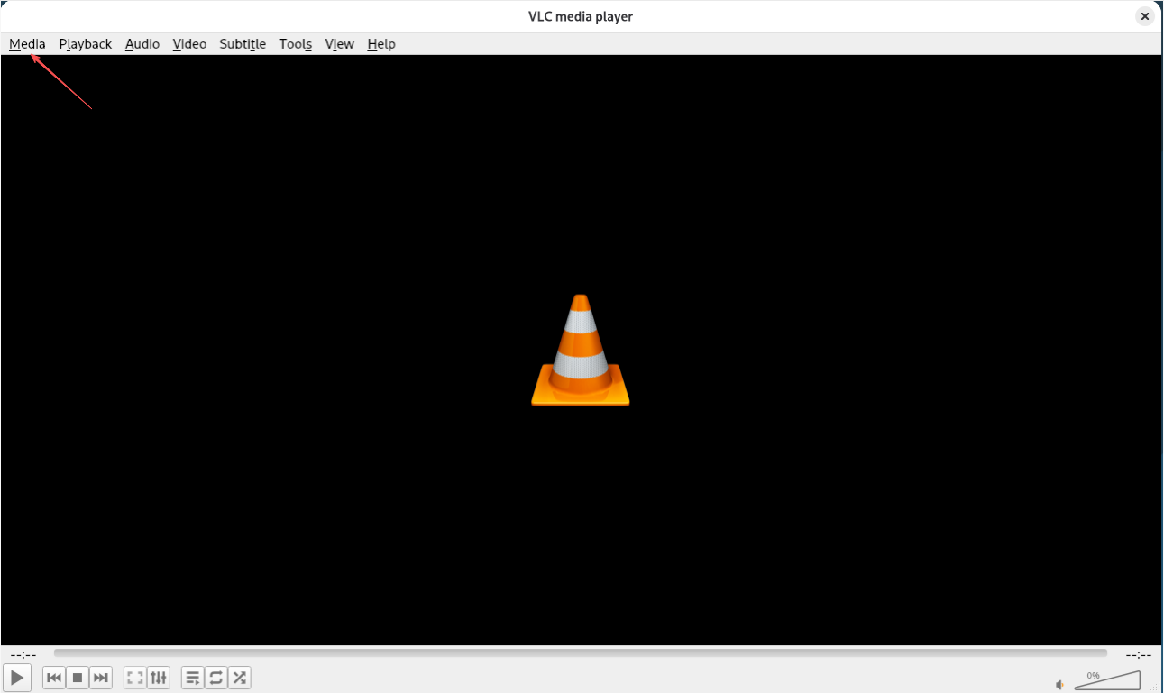Close the VLC media player window

(1145, 16)
